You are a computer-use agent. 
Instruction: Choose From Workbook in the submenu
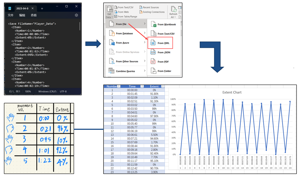tap(164, 24)
